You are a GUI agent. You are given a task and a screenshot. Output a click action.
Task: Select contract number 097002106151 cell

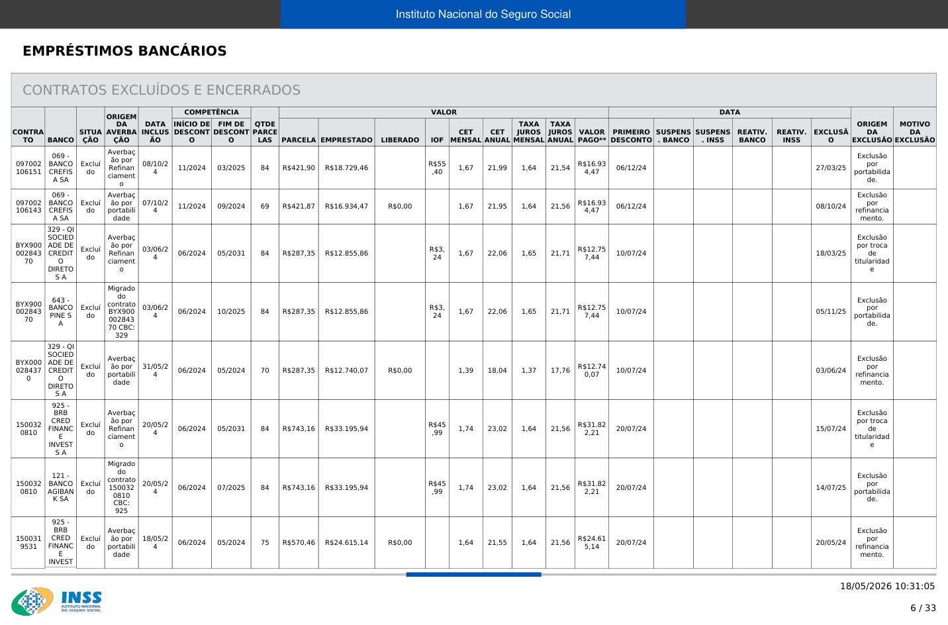click(28, 168)
